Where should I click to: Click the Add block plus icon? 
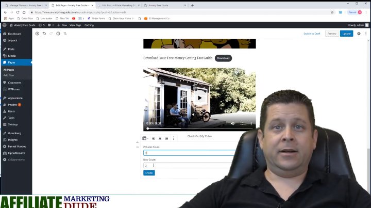37,34
